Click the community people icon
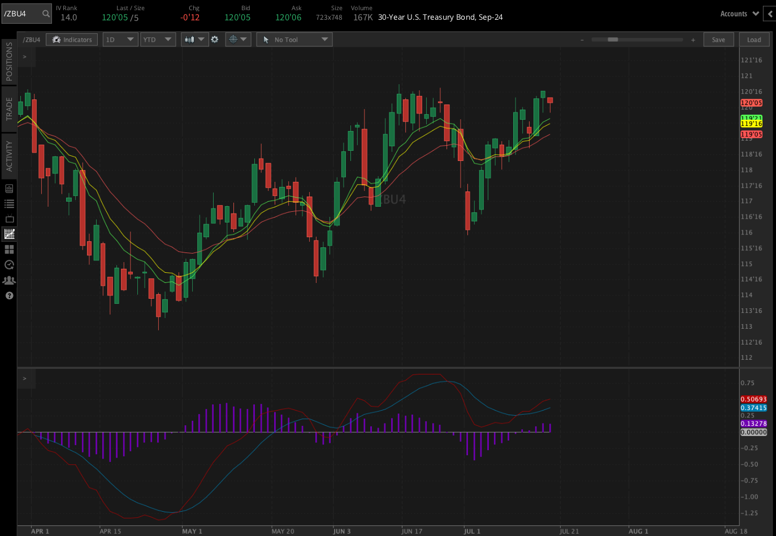776x536 pixels. [9, 280]
